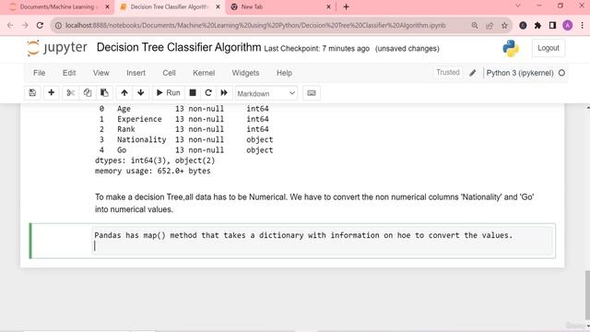Open profile avatar A menu
The image size is (590, 332).
[568, 25]
